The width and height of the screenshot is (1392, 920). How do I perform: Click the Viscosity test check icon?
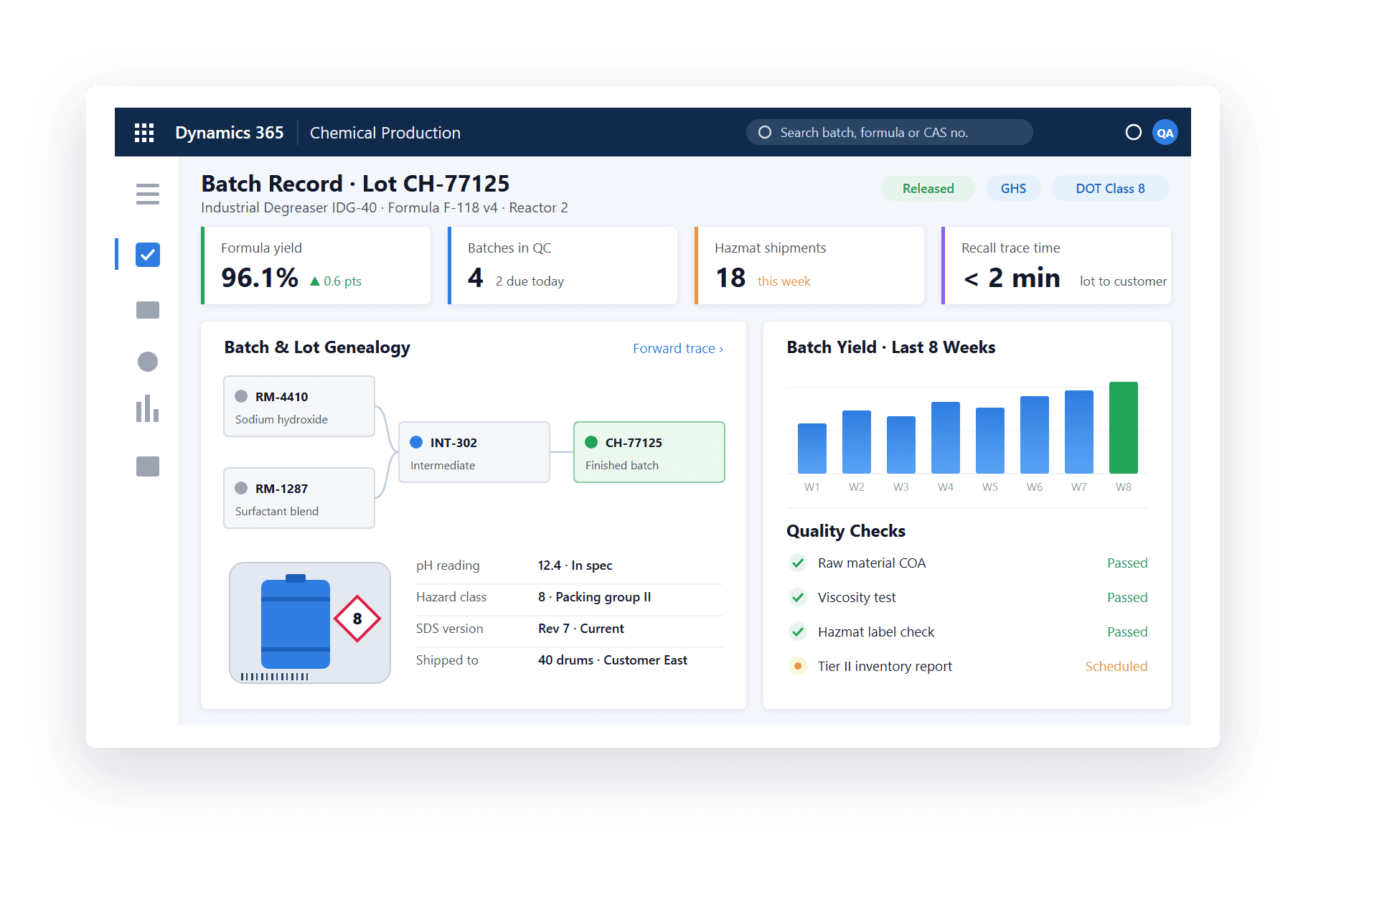[798, 597]
